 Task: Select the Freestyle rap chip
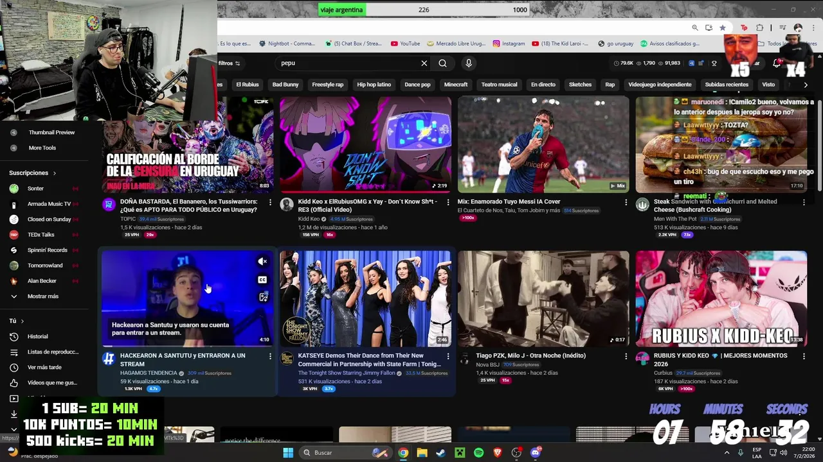click(x=328, y=85)
